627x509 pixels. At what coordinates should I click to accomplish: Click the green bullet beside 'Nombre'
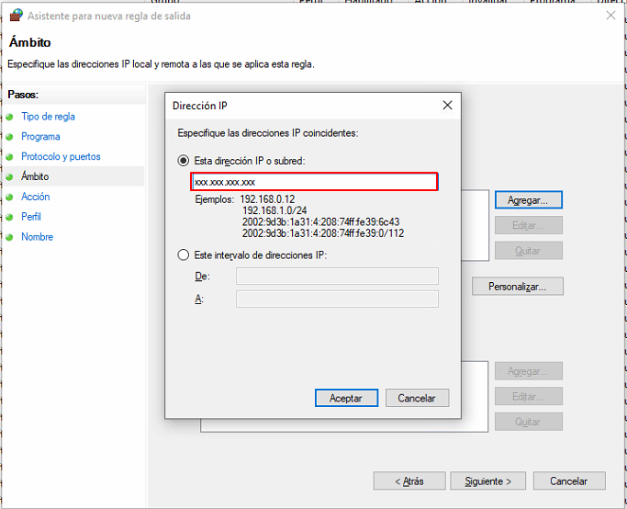(9, 237)
